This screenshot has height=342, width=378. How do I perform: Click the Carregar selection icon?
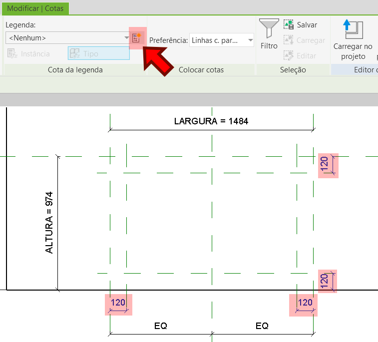pyautogui.click(x=289, y=40)
